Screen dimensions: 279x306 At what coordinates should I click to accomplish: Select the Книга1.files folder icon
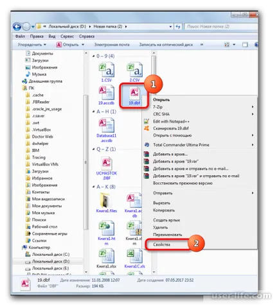pos(105,200)
